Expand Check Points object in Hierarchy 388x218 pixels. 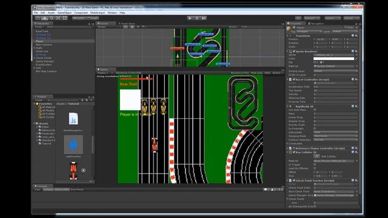click(35, 58)
